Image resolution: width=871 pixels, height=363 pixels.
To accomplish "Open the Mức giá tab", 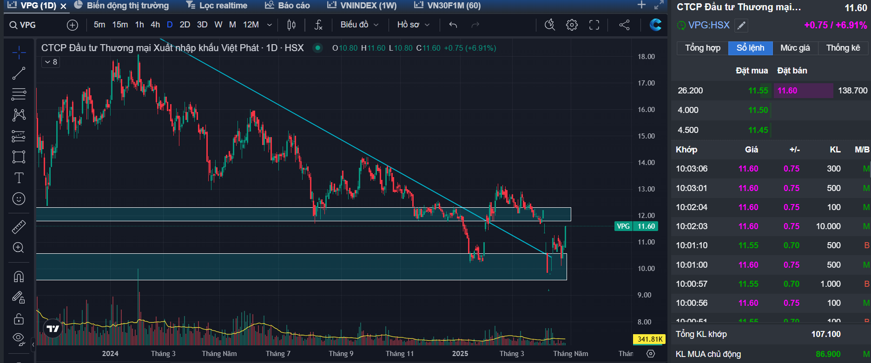I will [x=795, y=48].
